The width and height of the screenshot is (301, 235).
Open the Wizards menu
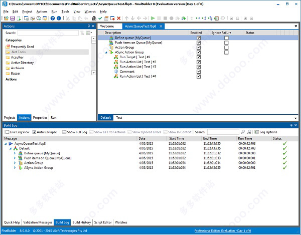[x=90, y=12]
